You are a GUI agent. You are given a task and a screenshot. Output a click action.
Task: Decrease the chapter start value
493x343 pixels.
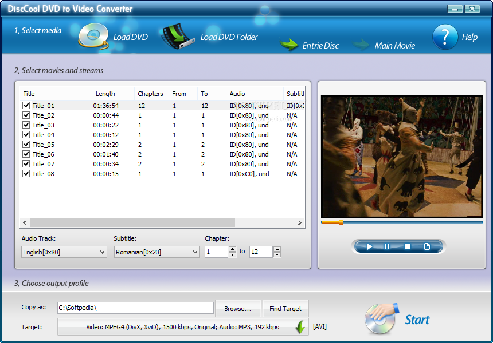(232, 254)
